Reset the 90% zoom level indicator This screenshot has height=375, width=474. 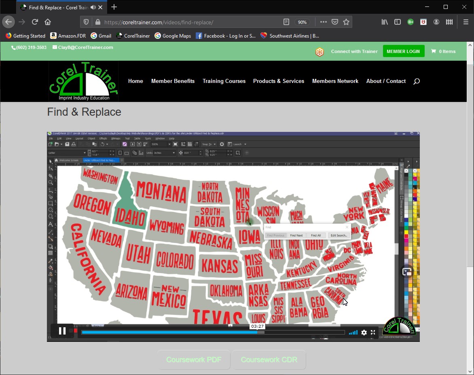302,22
